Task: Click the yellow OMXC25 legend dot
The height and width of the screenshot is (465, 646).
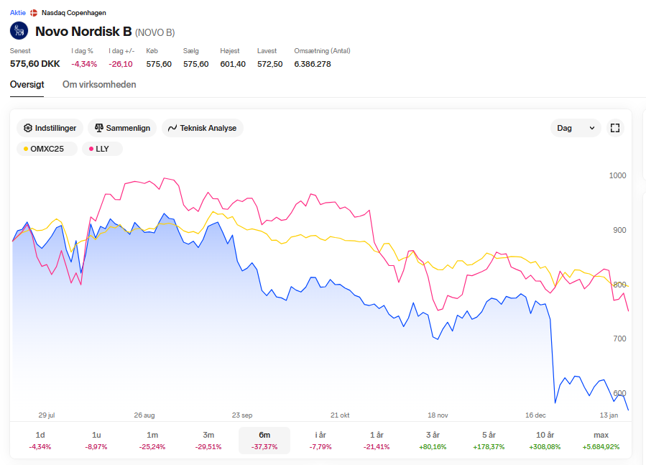Action: click(x=26, y=149)
